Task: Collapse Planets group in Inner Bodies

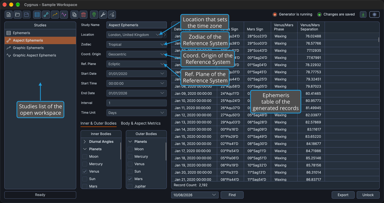Action: 85,149
